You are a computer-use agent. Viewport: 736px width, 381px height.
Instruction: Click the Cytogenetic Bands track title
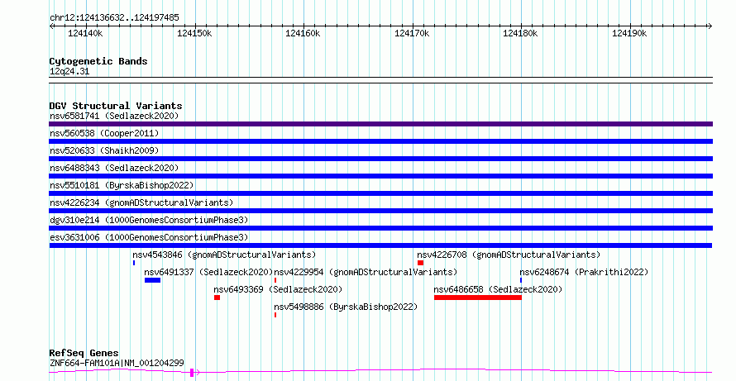98,61
